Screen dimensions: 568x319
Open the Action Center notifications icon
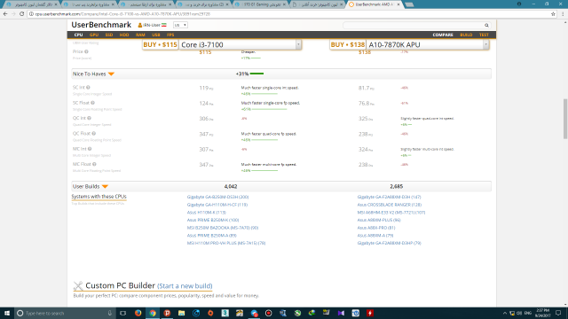click(x=558, y=313)
